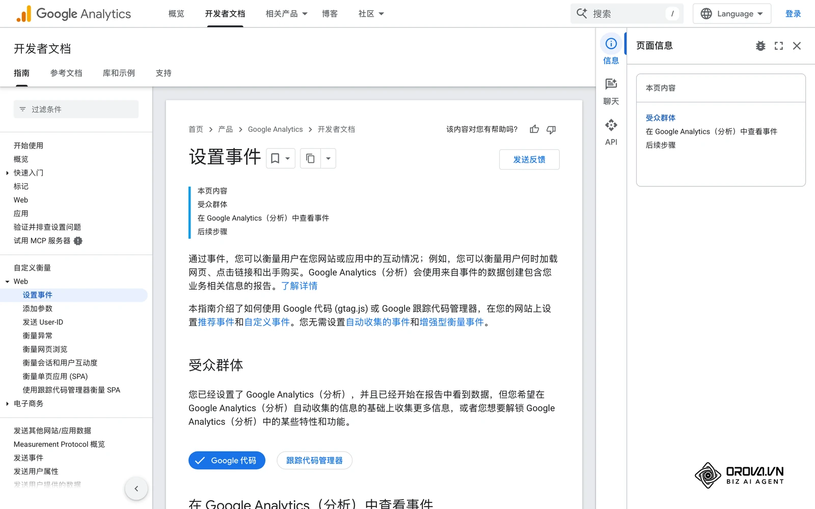Open the bookmark dropdown arrow
Screen dimensions: 815x509
(x=288, y=158)
